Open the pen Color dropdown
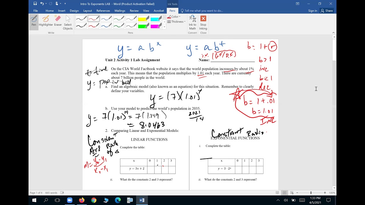The width and height of the screenshot is (365, 205). 174,17
